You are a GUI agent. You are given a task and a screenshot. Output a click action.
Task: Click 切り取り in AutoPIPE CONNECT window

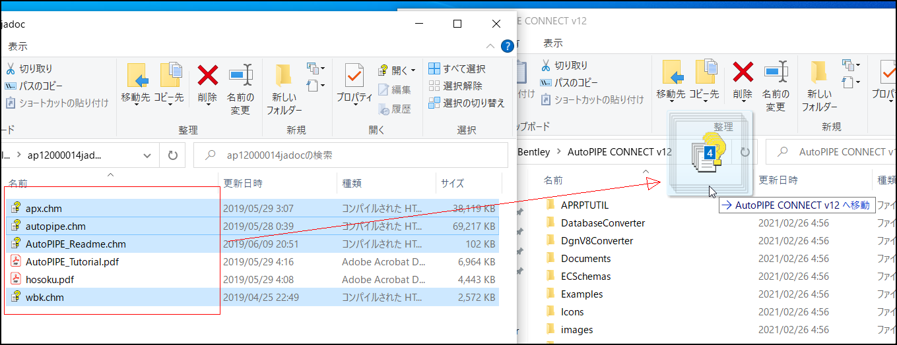click(564, 65)
